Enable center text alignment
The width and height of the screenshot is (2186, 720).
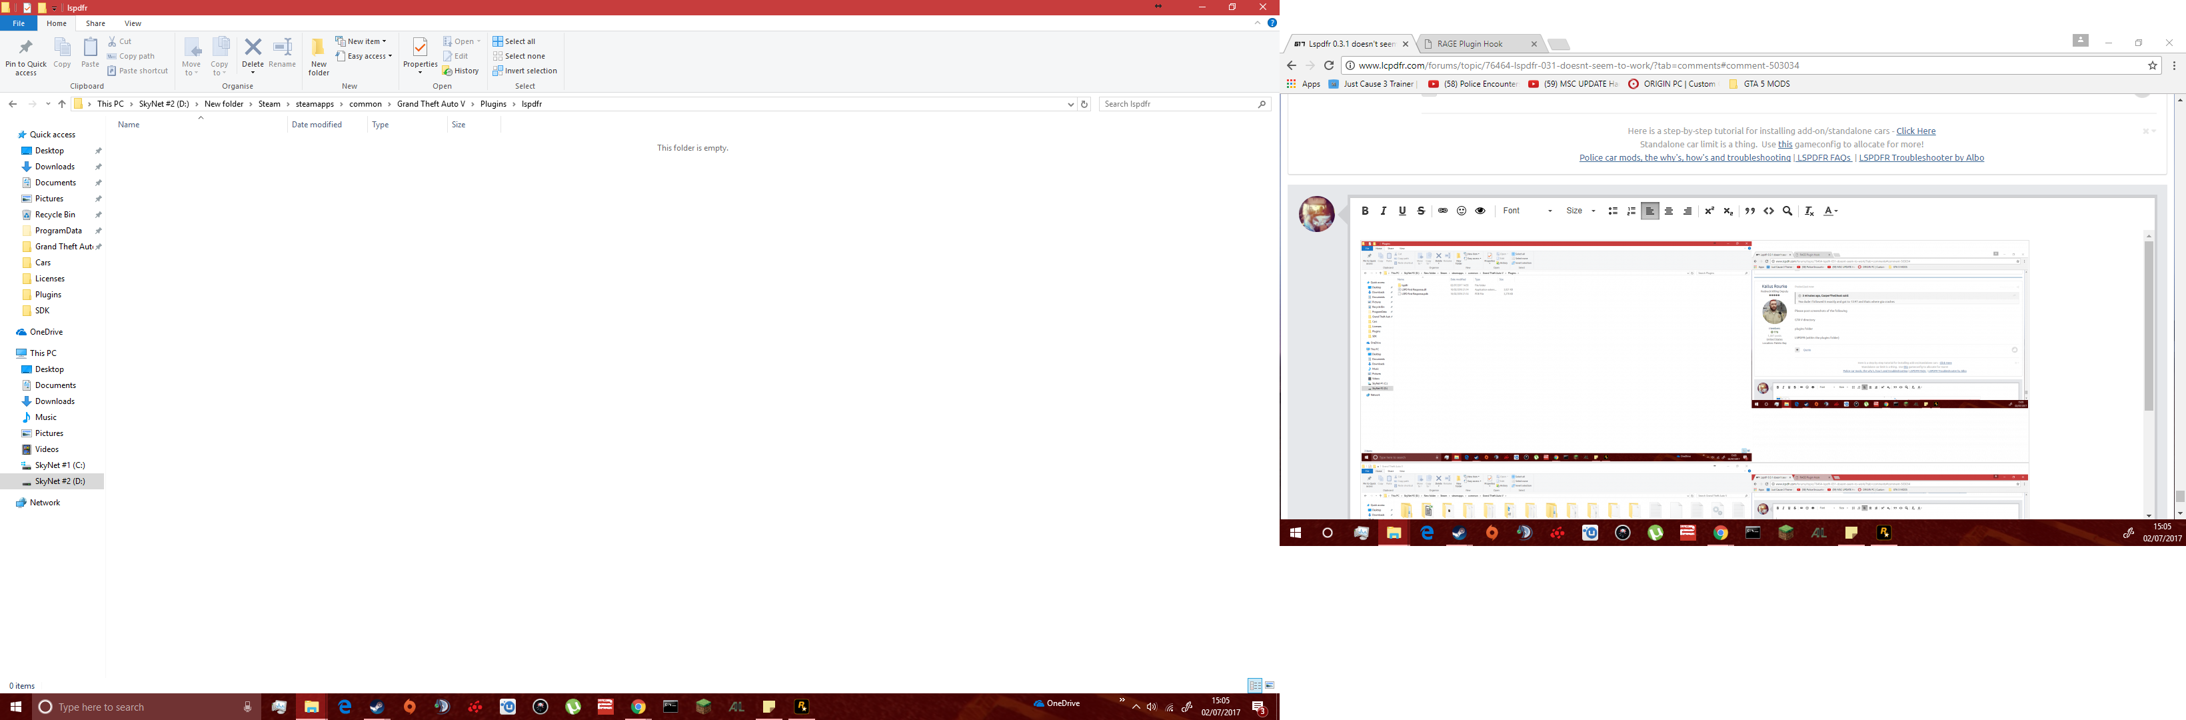click(1668, 211)
